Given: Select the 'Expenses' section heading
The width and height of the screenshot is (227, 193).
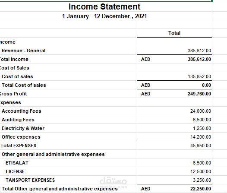Looking at the screenshot, I should pyautogui.click(x=10, y=102).
